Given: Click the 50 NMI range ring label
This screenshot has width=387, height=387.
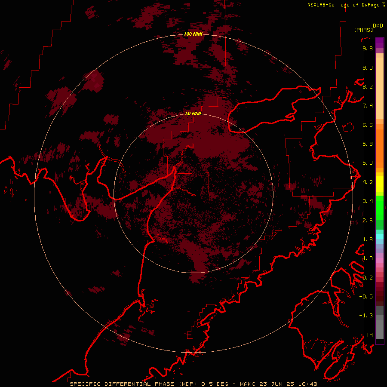Looking at the screenshot, I should (x=193, y=114).
